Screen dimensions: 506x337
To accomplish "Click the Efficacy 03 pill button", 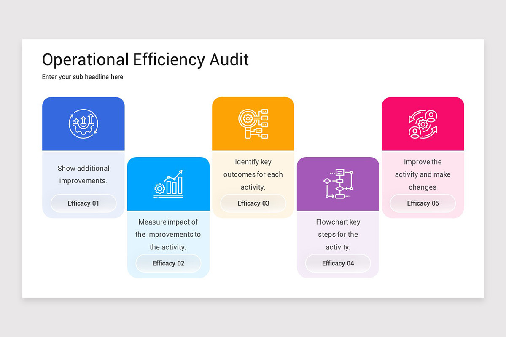I will click(x=253, y=203).
